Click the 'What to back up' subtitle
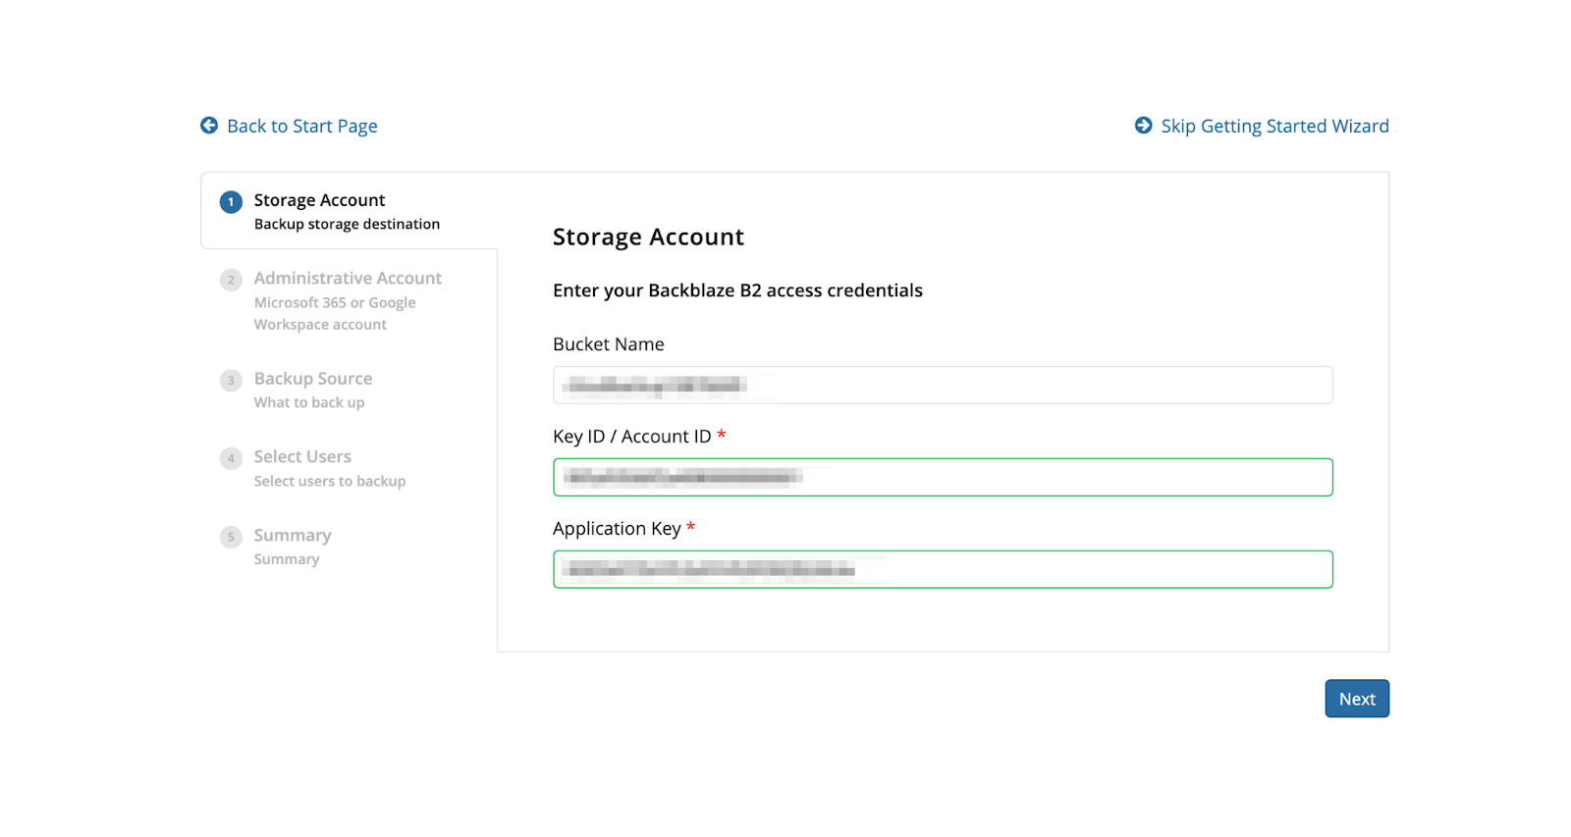 coord(309,403)
